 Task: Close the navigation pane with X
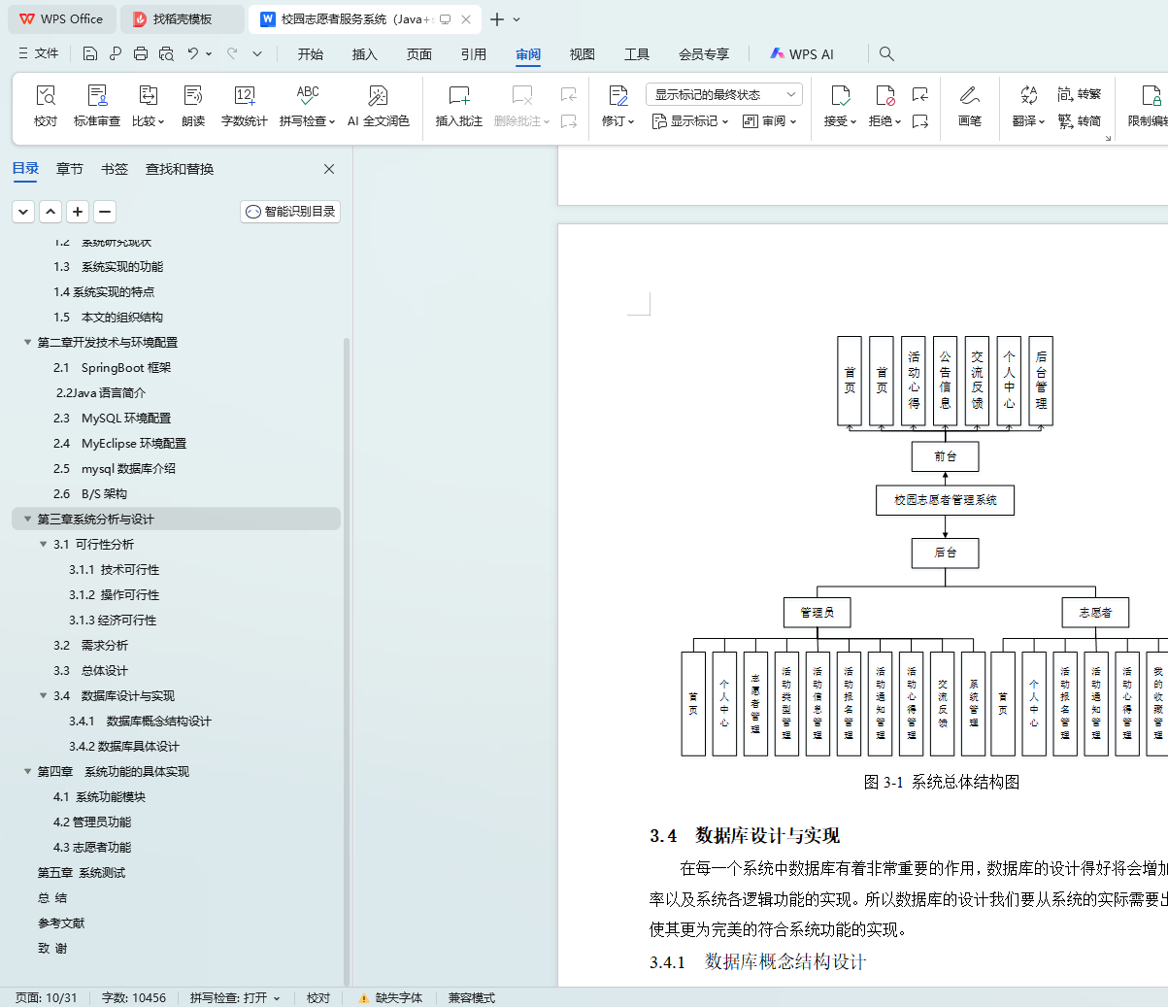point(329,169)
